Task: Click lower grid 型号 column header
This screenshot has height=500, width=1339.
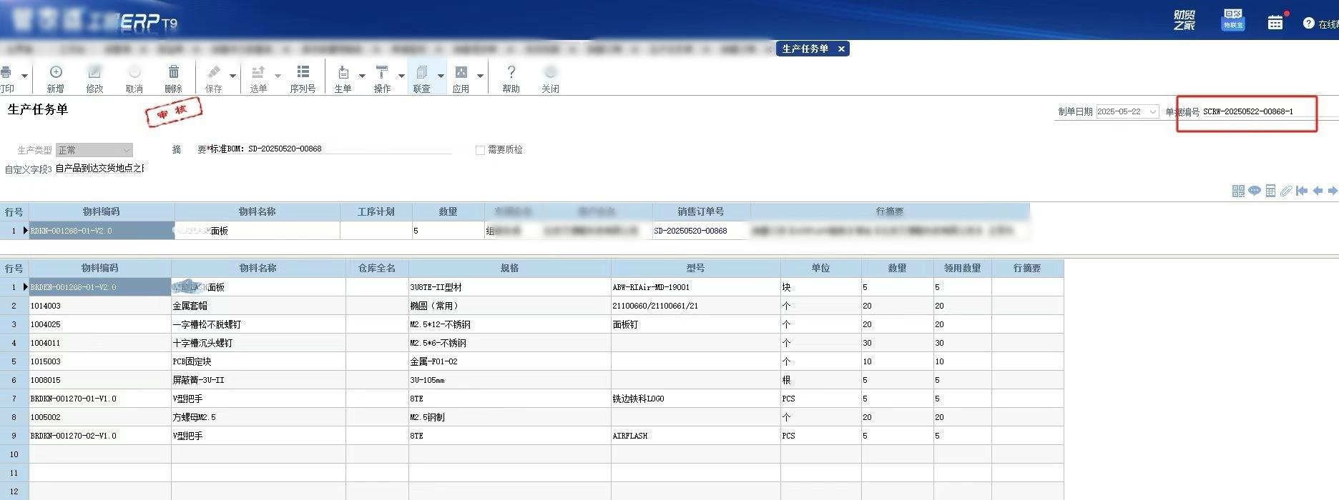Action: pos(695,268)
